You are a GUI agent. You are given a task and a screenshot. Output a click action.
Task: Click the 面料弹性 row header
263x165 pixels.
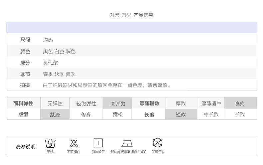pyautogui.click(x=24, y=103)
